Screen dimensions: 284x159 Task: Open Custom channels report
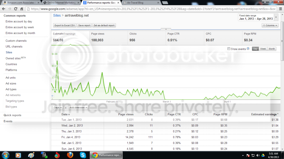(x=16, y=41)
